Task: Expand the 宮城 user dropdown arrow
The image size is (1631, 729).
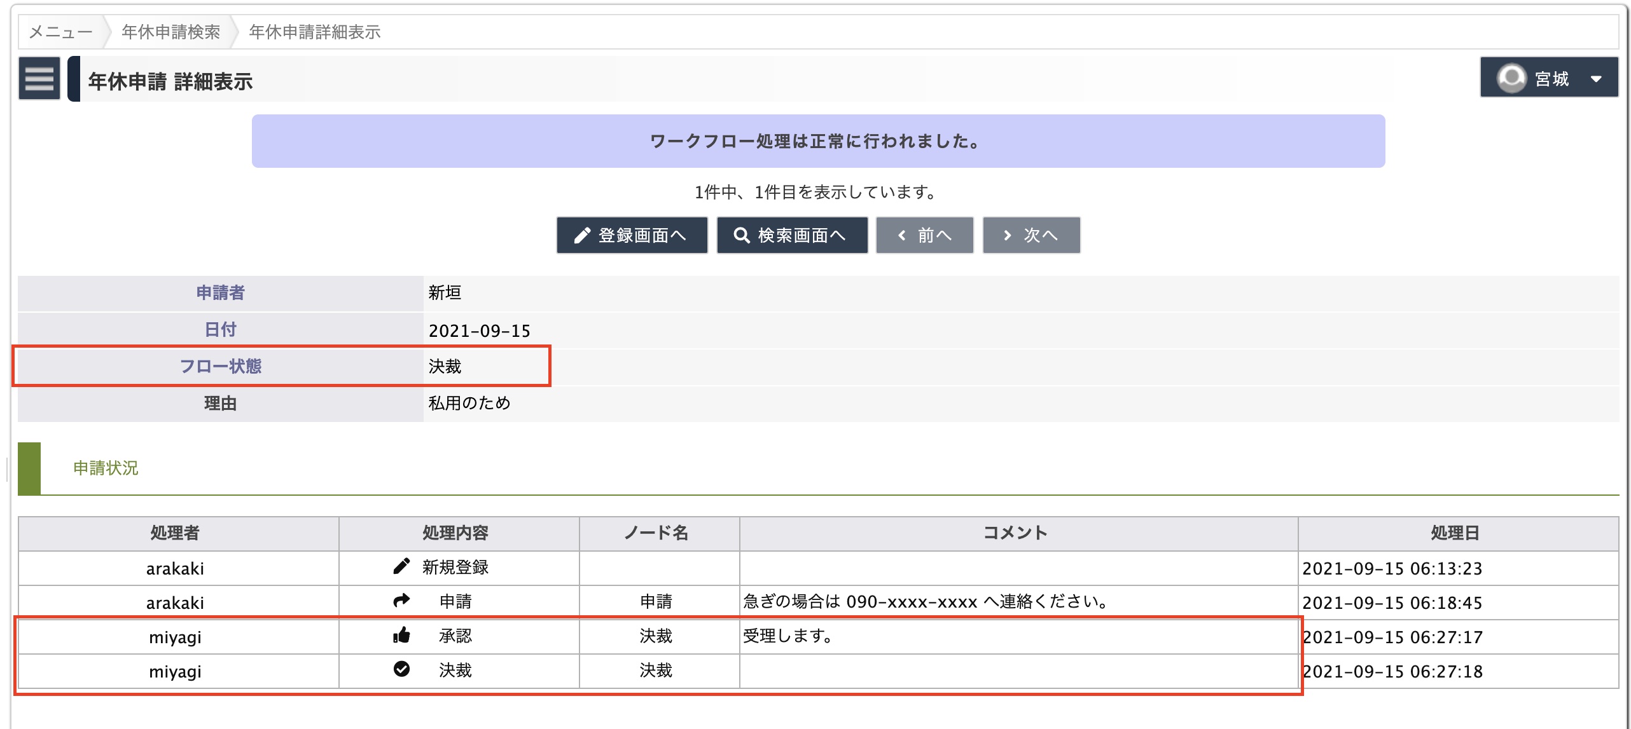Action: [1595, 79]
